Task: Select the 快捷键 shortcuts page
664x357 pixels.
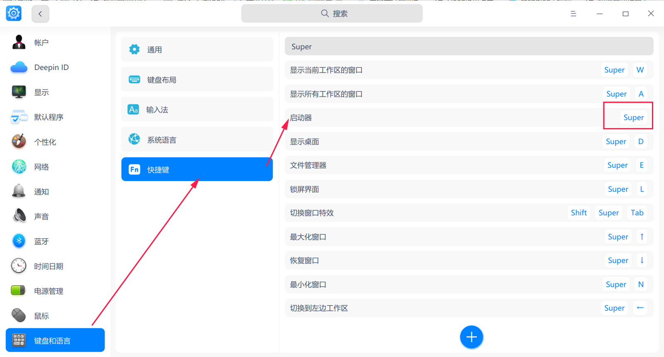Action: pyautogui.click(x=197, y=169)
